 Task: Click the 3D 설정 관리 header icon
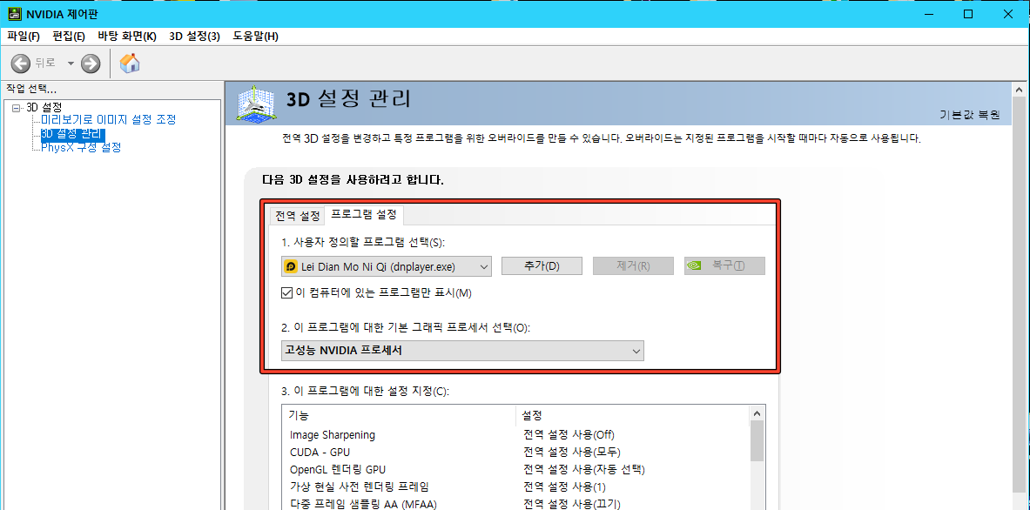pyautogui.click(x=256, y=103)
